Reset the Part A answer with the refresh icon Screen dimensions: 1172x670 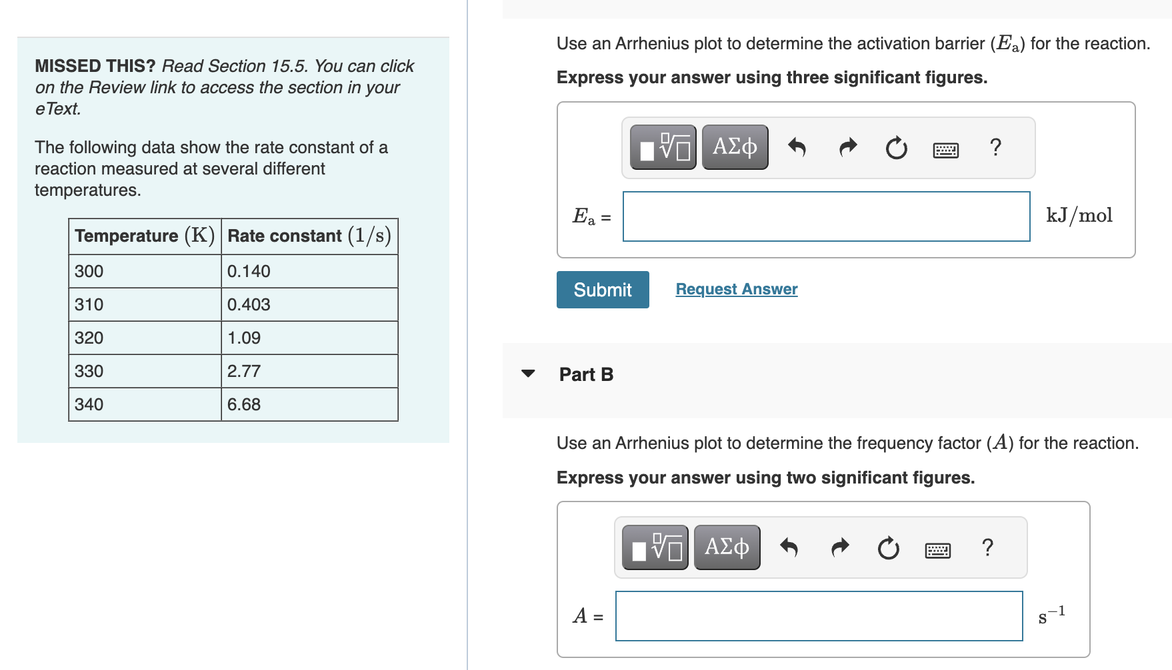(x=895, y=148)
